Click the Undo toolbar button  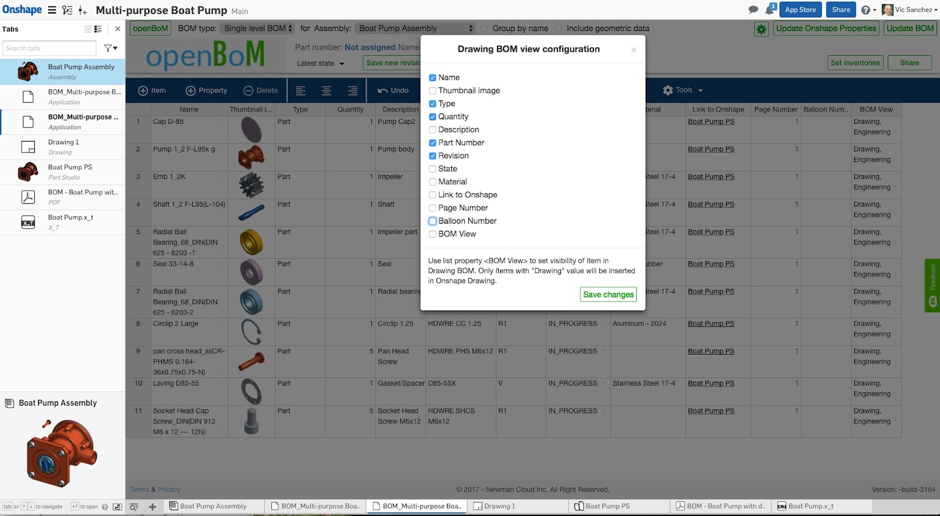point(393,90)
